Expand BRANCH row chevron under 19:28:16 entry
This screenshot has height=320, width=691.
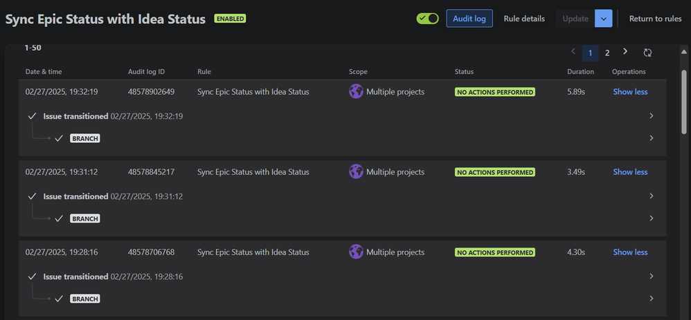tap(652, 299)
